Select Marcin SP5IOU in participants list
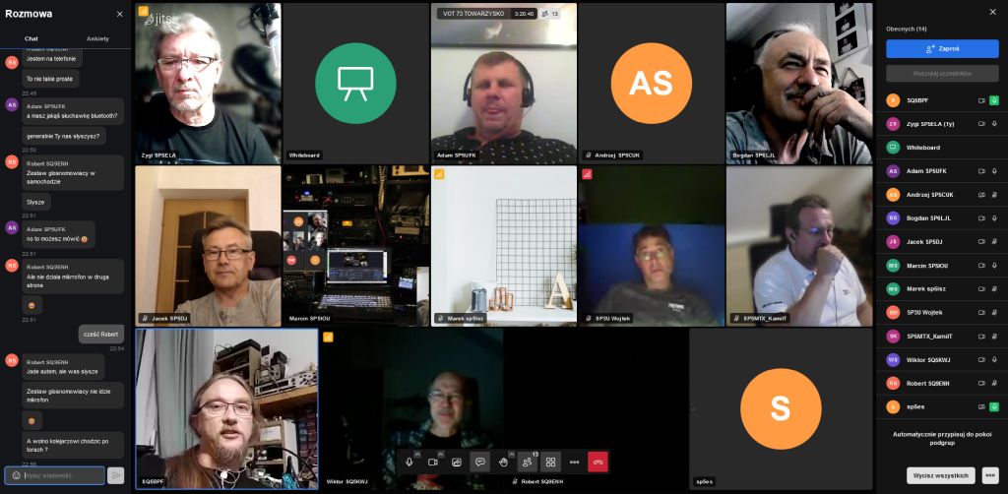The height and width of the screenshot is (494, 1008). pos(942,266)
